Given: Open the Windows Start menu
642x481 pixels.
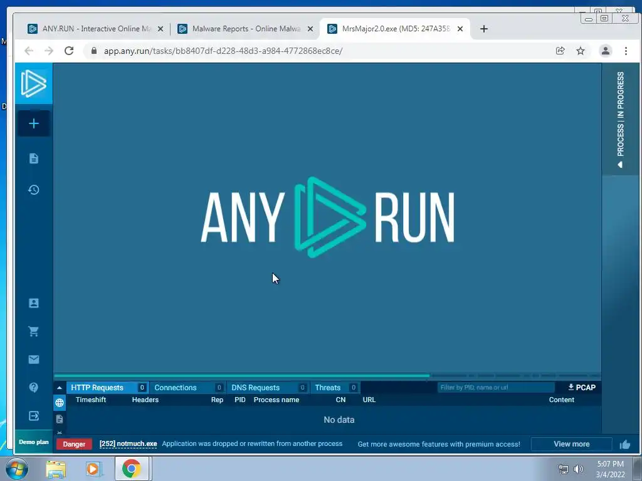Looking at the screenshot, I should [17, 468].
